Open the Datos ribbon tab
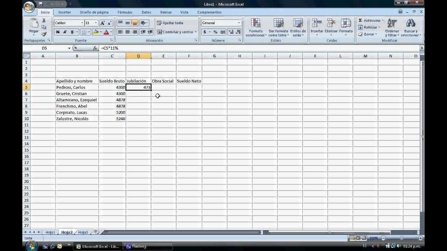This screenshot has width=447, height=251. coord(147,12)
